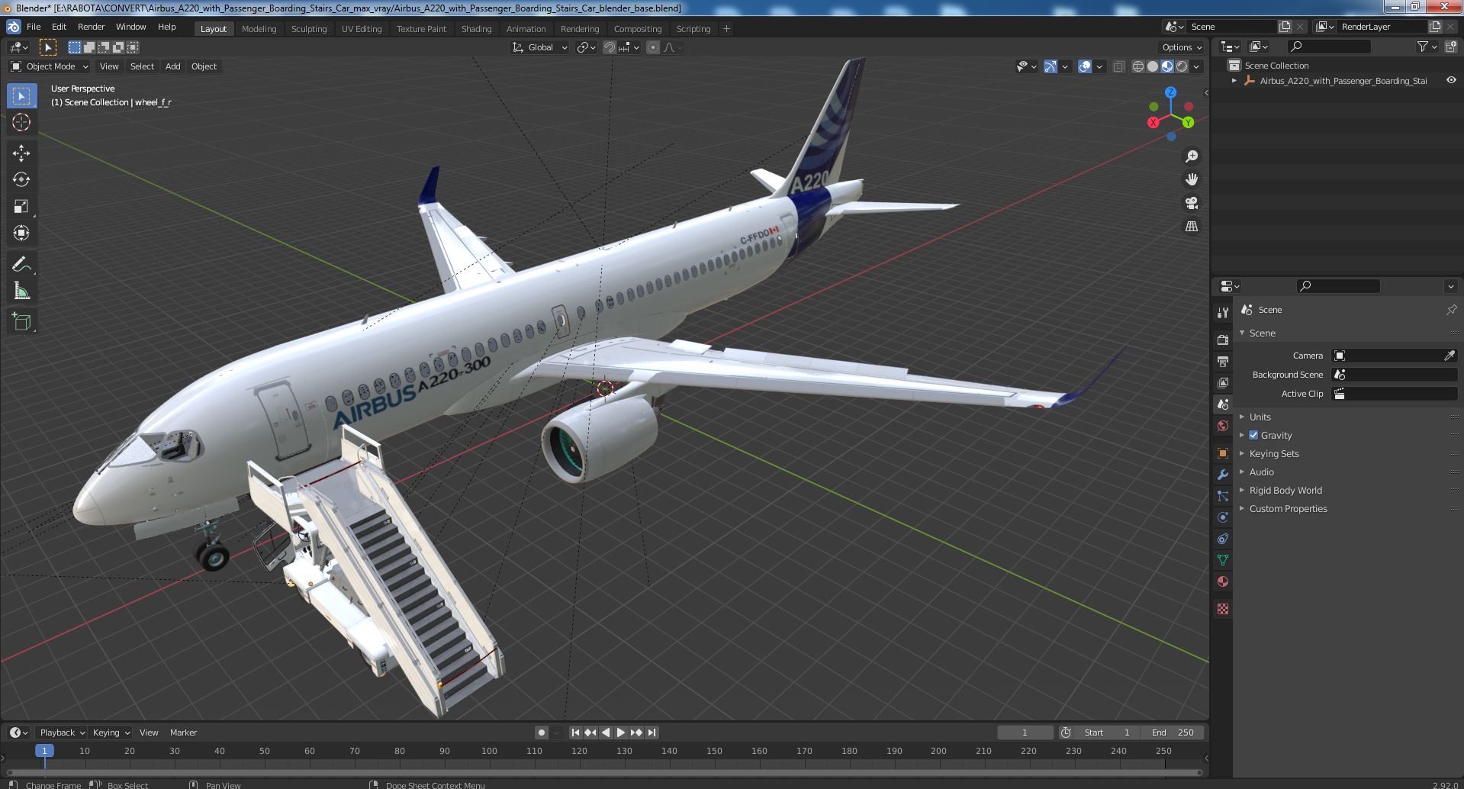The width and height of the screenshot is (1464, 789).
Task: Switch to rendered shading
Action: coord(1182,66)
